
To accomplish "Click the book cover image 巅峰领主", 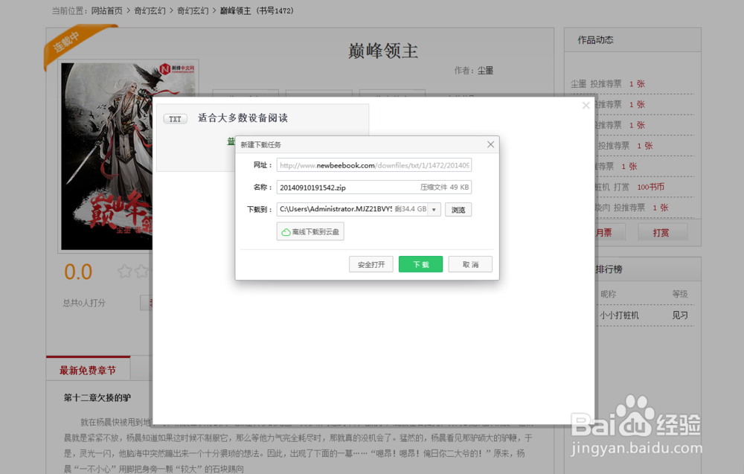I will (107, 156).
